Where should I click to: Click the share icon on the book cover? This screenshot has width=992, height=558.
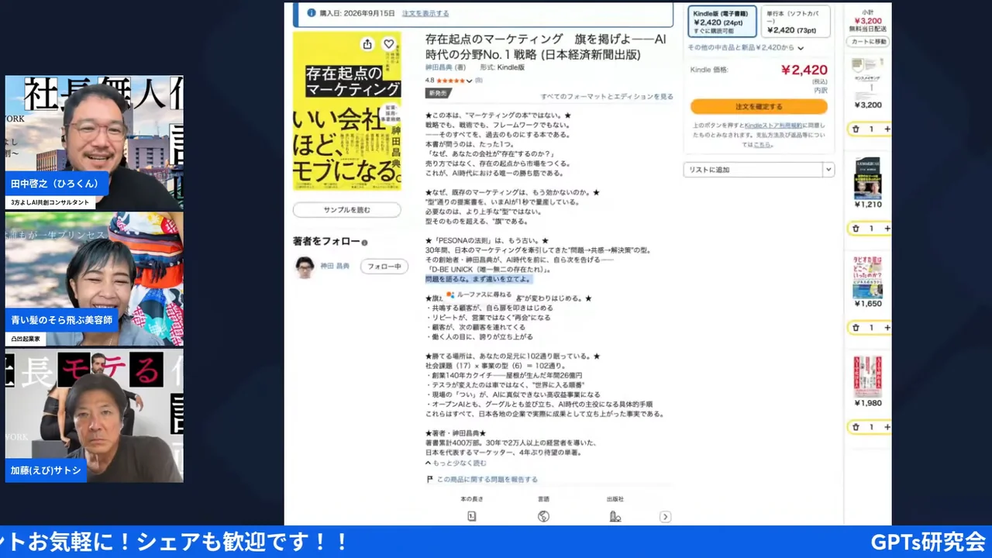367,44
